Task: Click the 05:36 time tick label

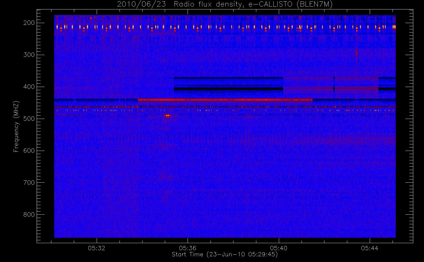Action: pos(188,248)
